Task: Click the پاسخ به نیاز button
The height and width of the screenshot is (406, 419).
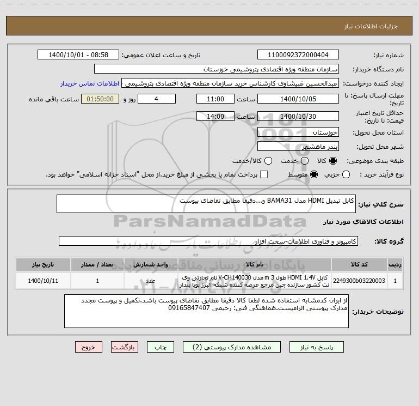Action: pyautogui.click(x=317, y=347)
